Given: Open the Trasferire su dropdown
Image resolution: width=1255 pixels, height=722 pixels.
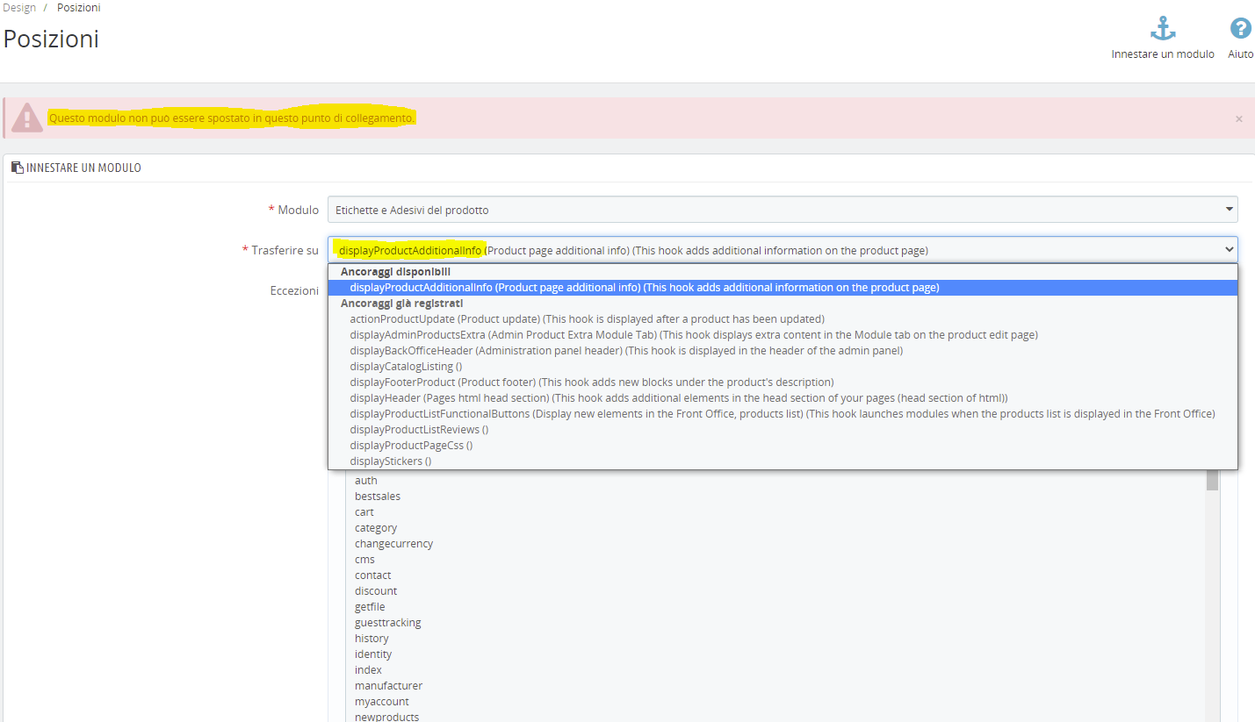Looking at the screenshot, I should 783,250.
